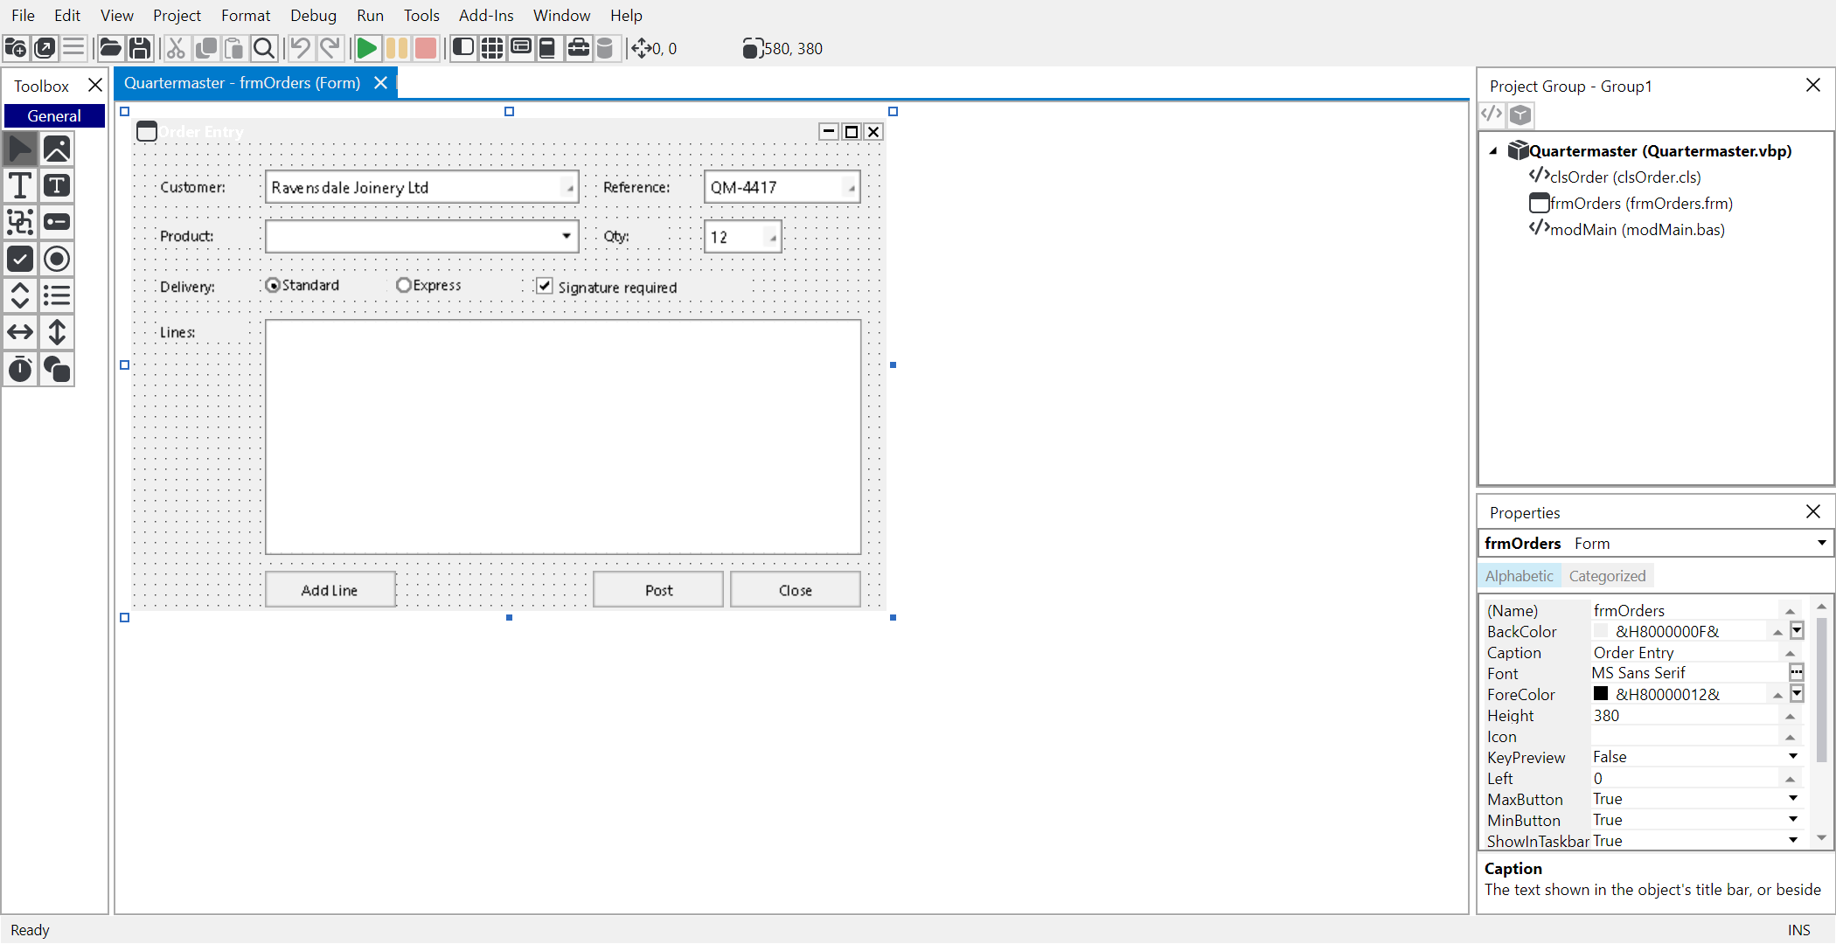This screenshot has width=1836, height=944.
Task: Open the ShowInTaskbar property dropdown
Action: coord(1793,841)
